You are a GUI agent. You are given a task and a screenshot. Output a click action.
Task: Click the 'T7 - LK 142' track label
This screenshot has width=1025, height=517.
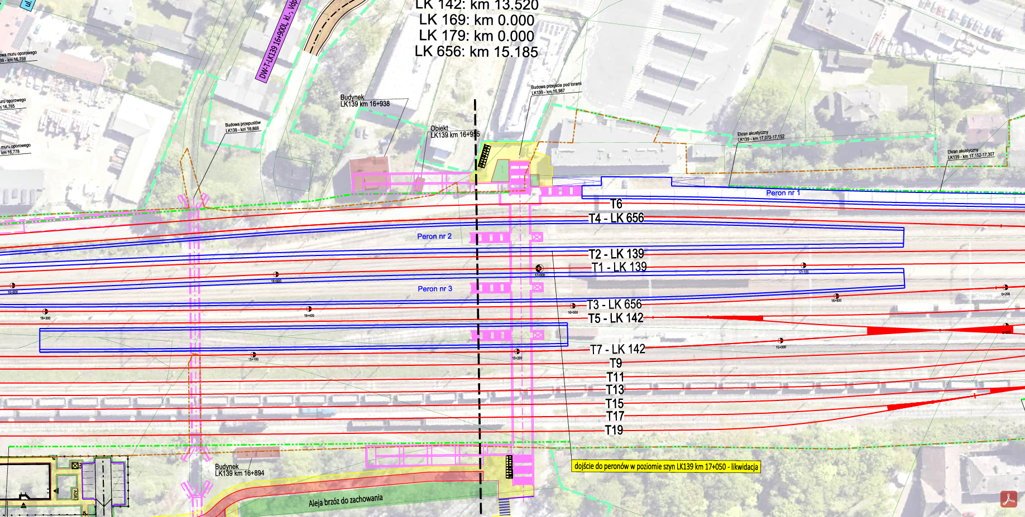(x=617, y=350)
